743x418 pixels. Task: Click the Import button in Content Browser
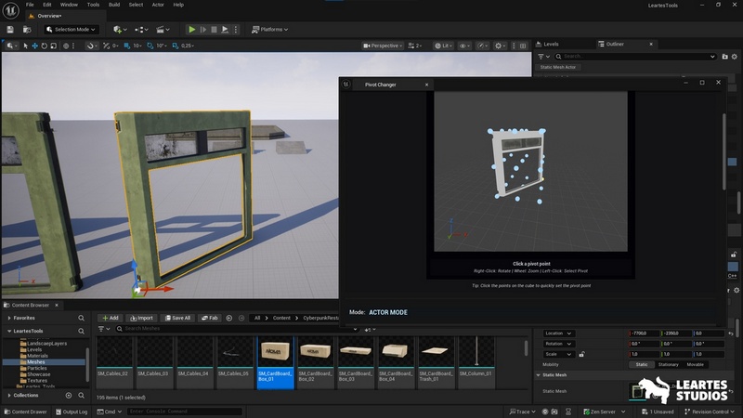coord(141,318)
